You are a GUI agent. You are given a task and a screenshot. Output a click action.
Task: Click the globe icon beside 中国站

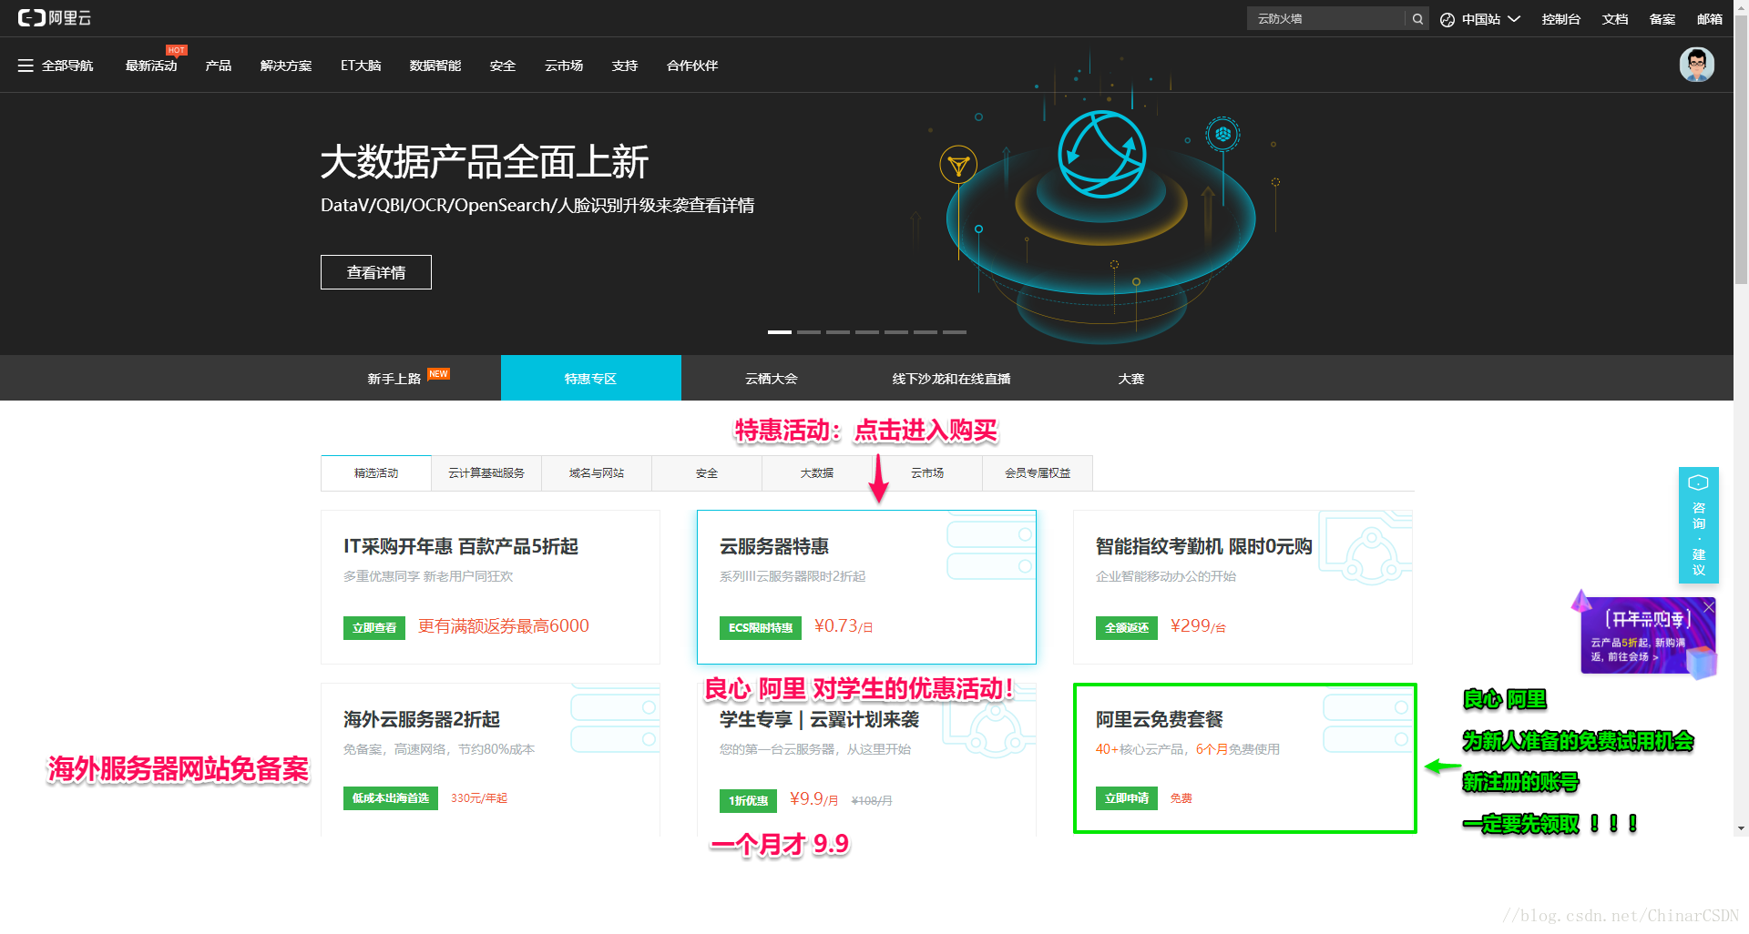click(1447, 19)
